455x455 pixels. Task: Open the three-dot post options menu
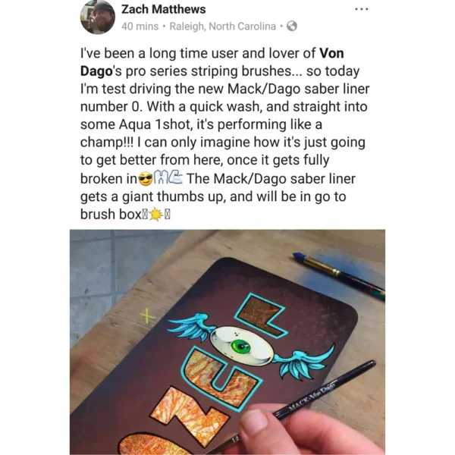pyautogui.click(x=362, y=9)
